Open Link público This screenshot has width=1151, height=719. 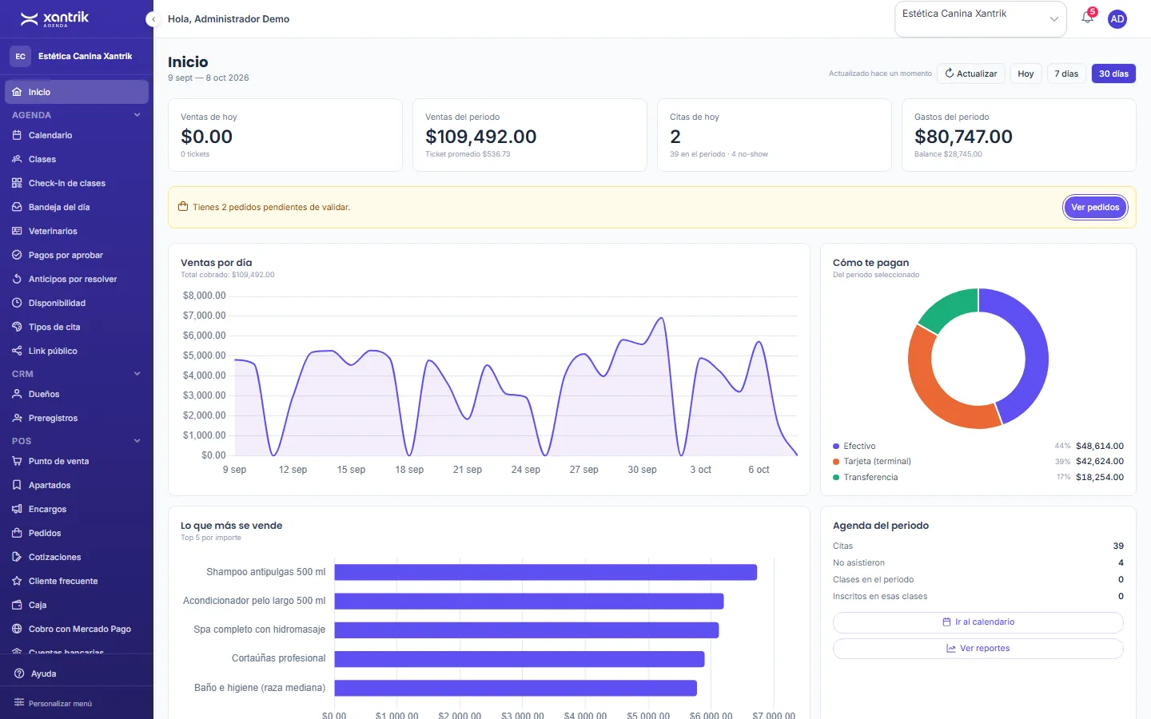77,351
